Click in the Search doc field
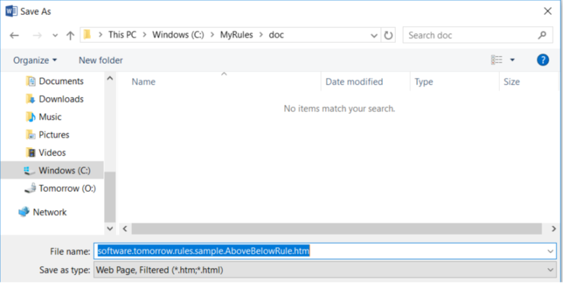563x283 pixels. 468,35
